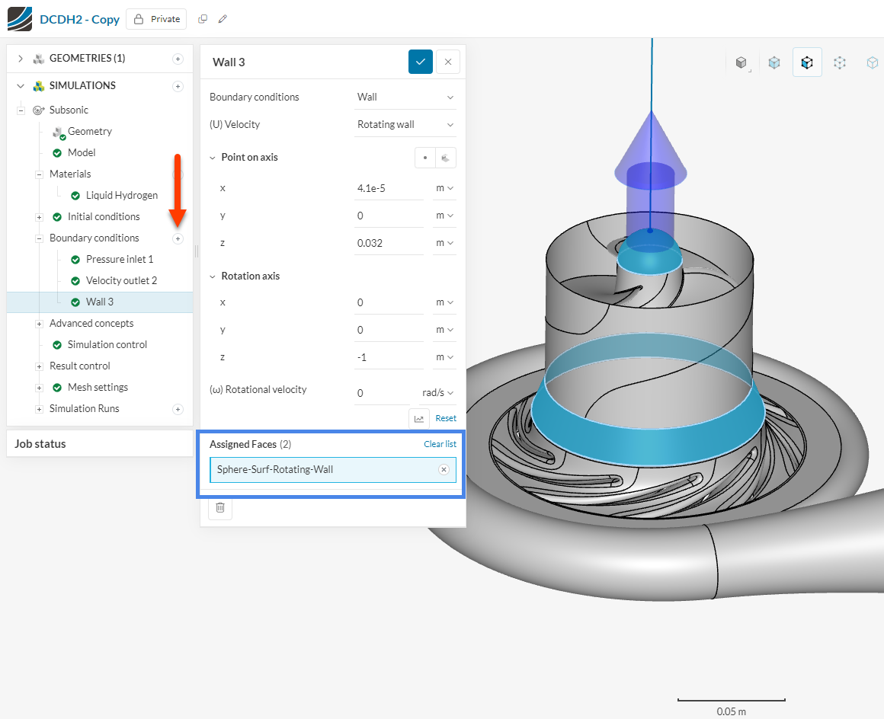
Task: Open the SimScale logo icon
Action: 19,18
